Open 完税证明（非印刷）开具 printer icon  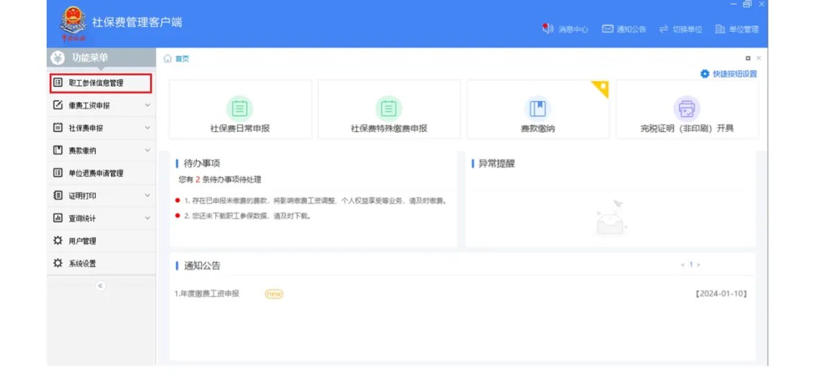point(687,108)
